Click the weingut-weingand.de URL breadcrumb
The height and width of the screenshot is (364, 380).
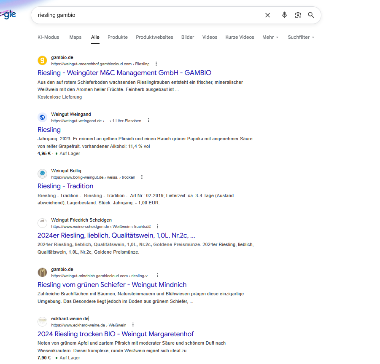tap(96, 121)
